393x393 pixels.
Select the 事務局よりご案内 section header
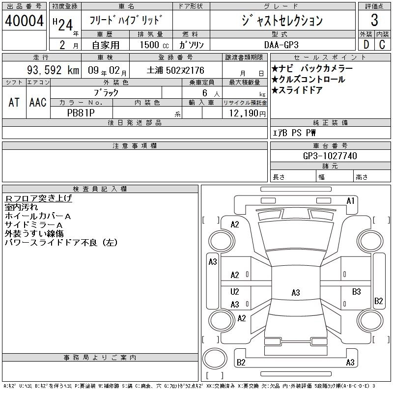100,358
